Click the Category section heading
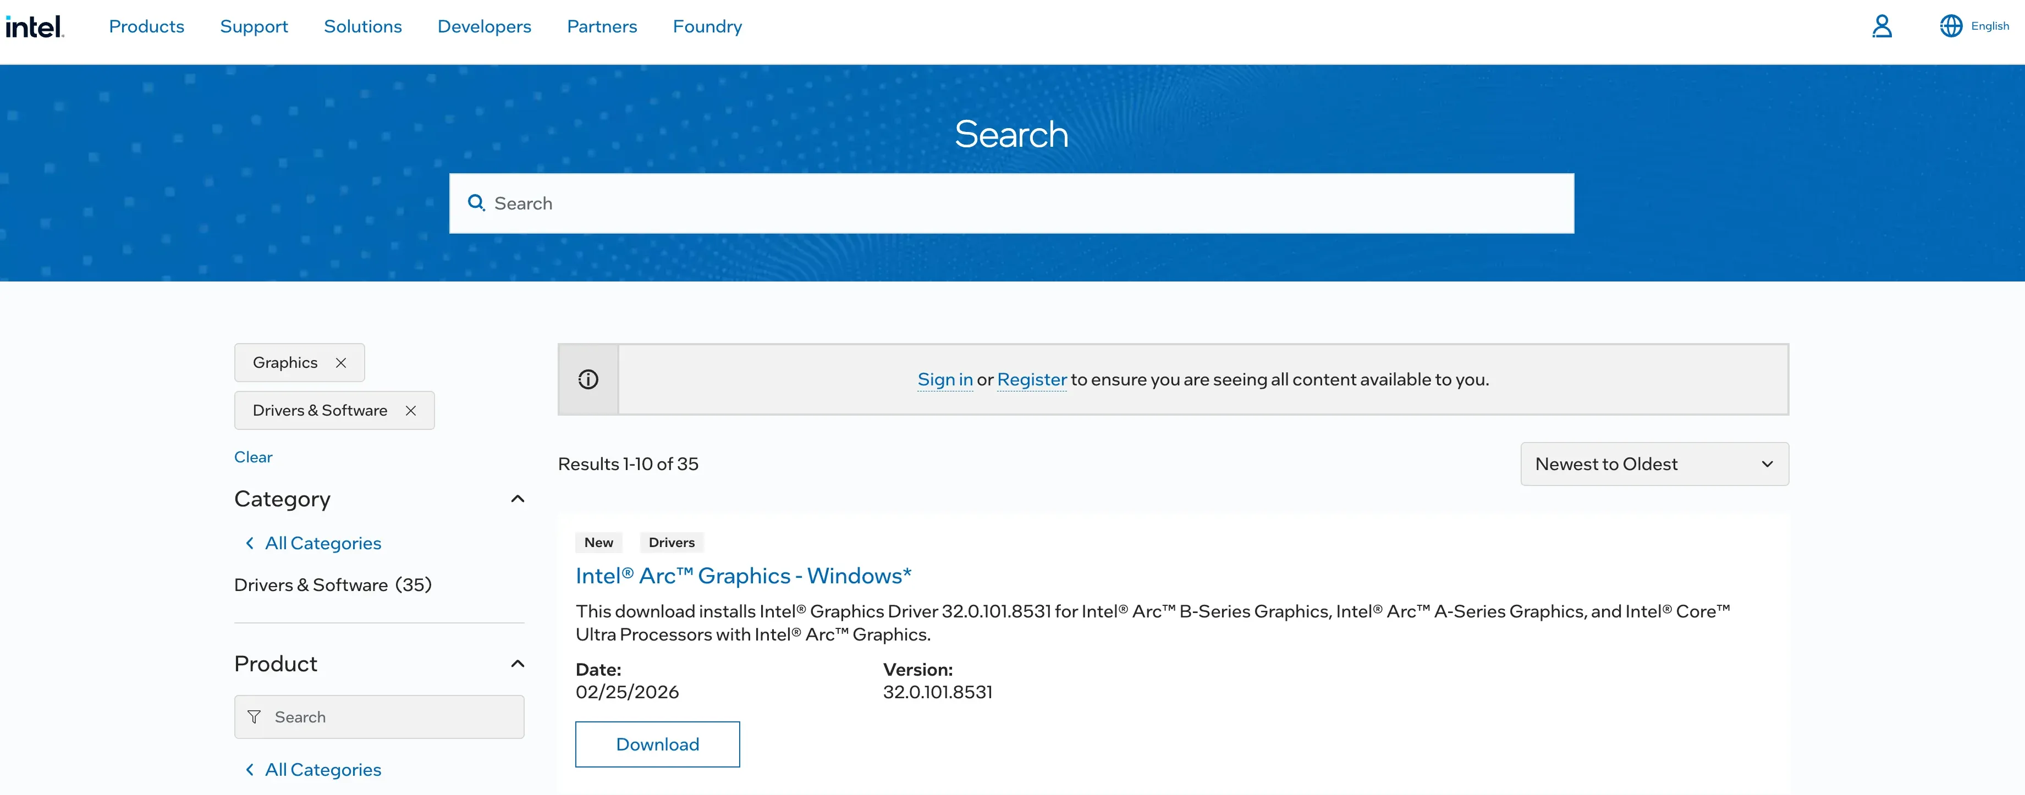Screen dimensions: 2025x795 (282, 500)
